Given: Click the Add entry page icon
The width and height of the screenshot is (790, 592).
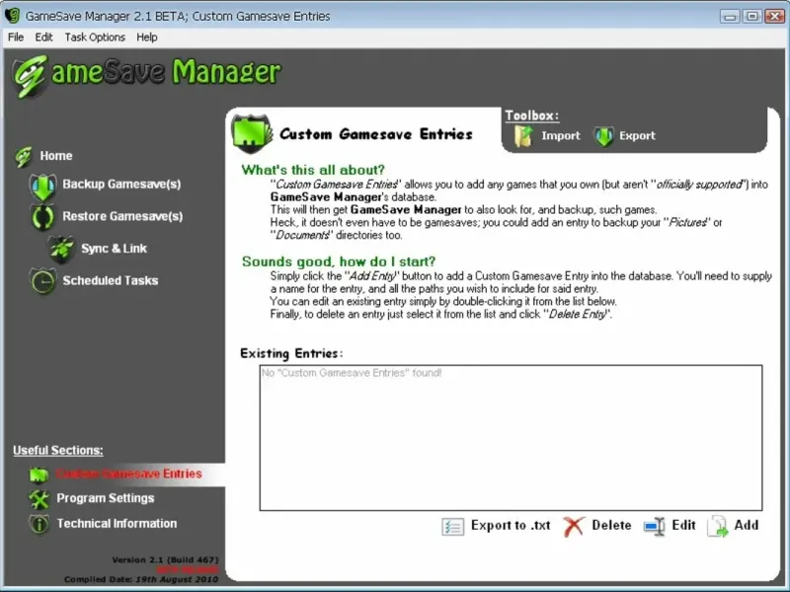Looking at the screenshot, I should [x=718, y=527].
